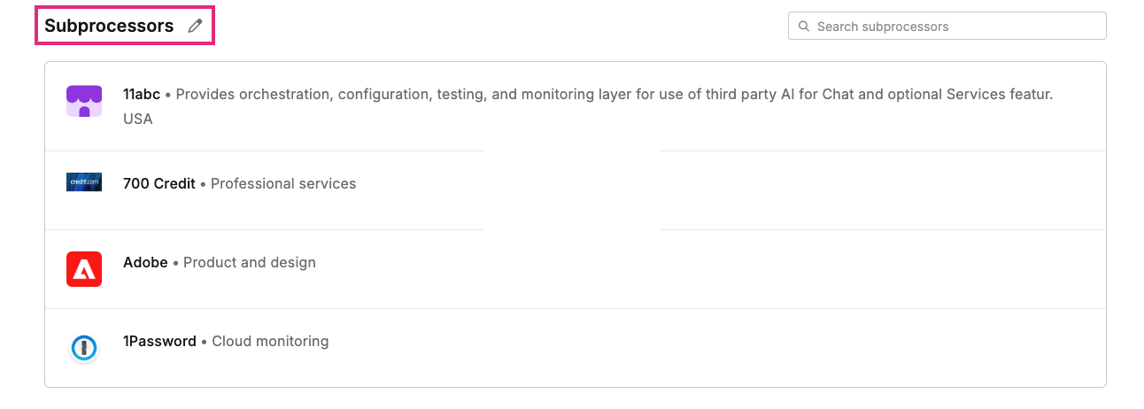Open the 700 Credit subprocessor name

click(x=159, y=183)
